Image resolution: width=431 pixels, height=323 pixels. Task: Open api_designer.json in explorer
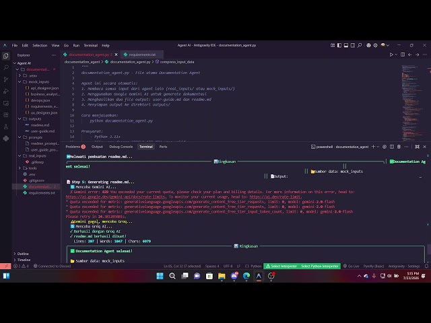(x=42, y=88)
